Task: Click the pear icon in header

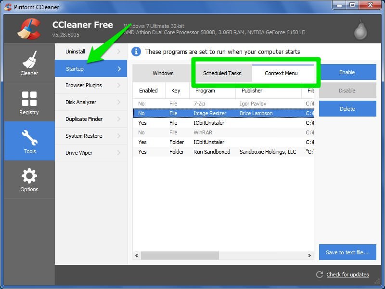Action: [360, 30]
